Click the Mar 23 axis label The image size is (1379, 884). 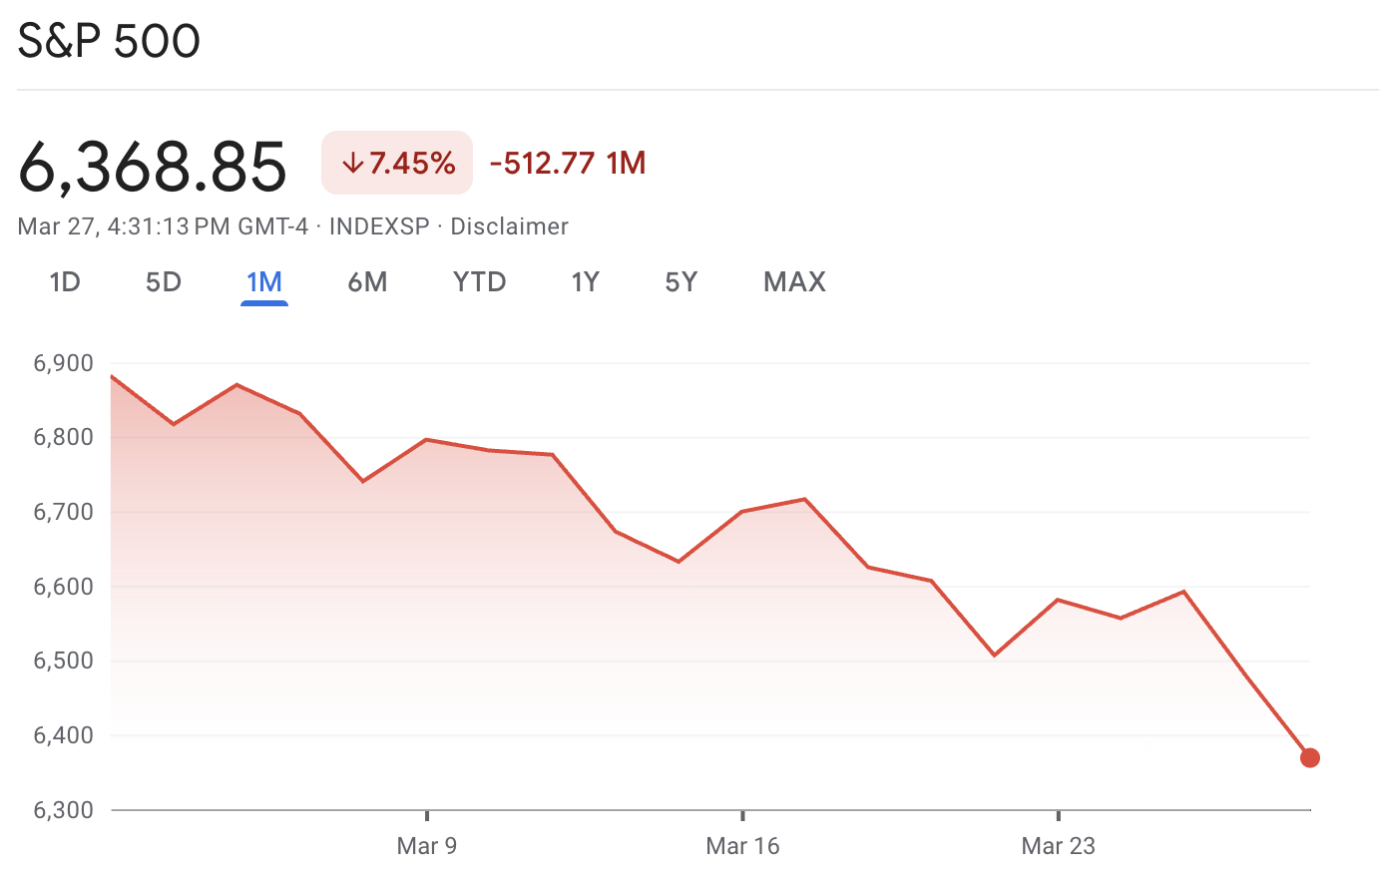pyautogui.click(x=1058, y=845)
